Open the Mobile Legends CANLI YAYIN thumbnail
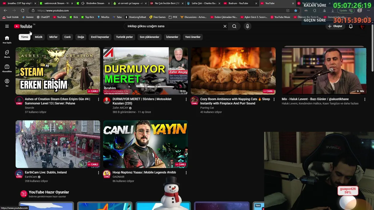This screenshot has width=374, height=210. click(x=146, y=144)
